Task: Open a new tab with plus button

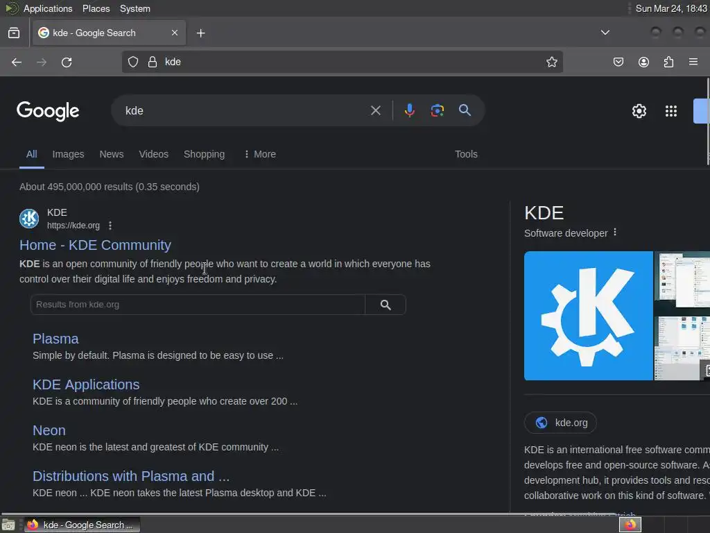Action: 200,33
